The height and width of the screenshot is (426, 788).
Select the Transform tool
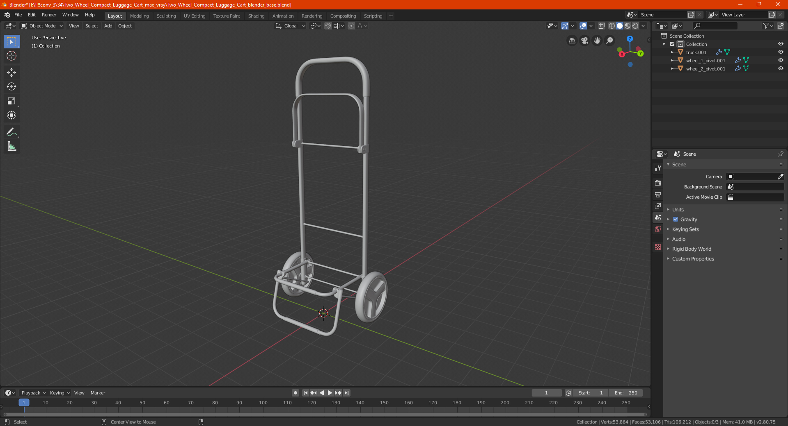click(x=11, y=115)
